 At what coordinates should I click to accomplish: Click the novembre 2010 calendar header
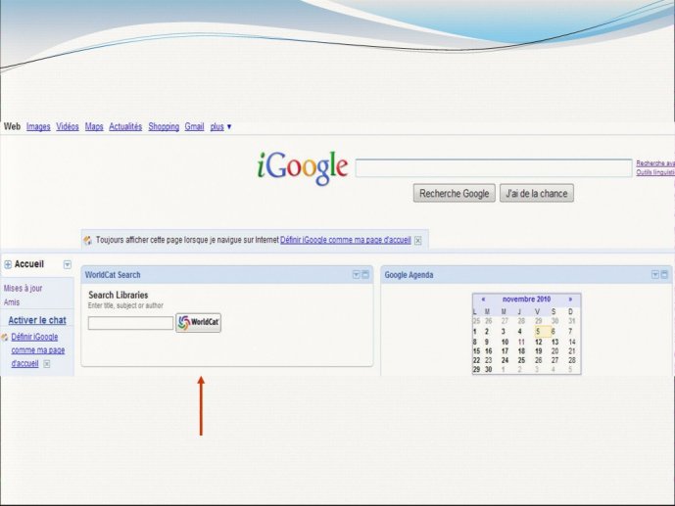coord(526,299)
